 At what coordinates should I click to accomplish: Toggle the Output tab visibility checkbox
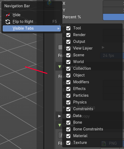point(68,42)
